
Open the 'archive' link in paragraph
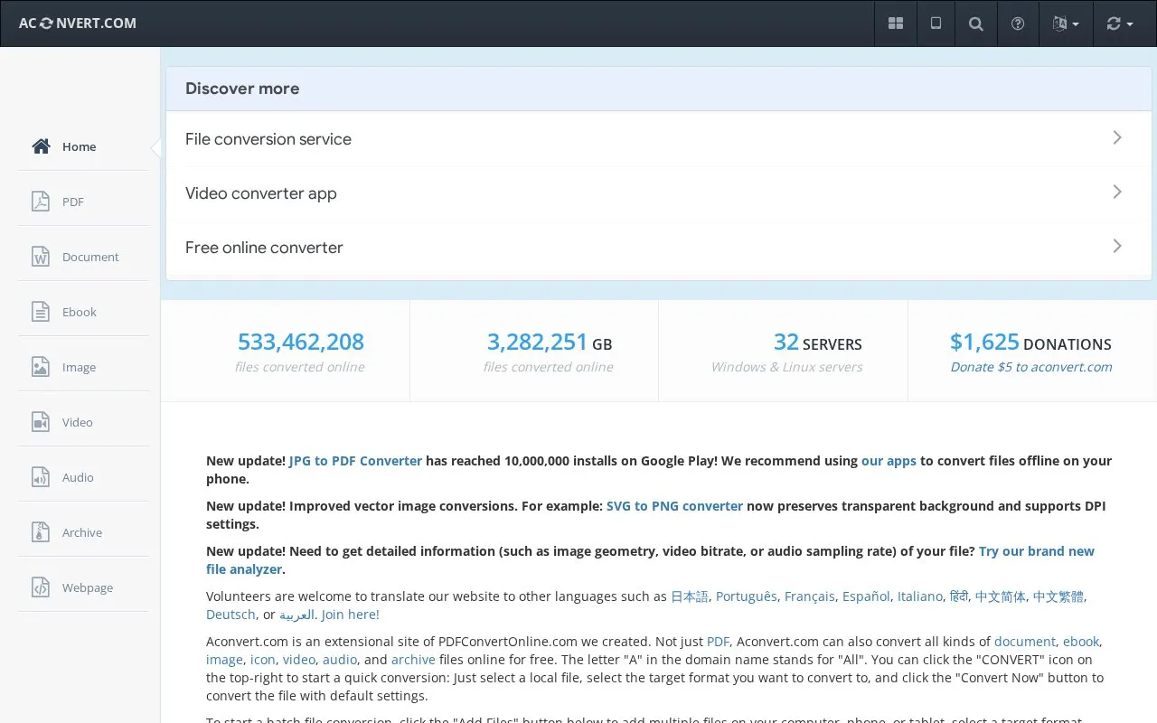tap(413, 660)
